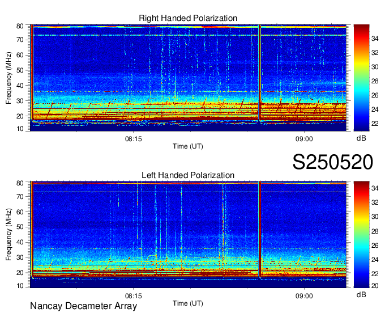Click the 10 frequency tick on the top plot

(x=20, y=129)
